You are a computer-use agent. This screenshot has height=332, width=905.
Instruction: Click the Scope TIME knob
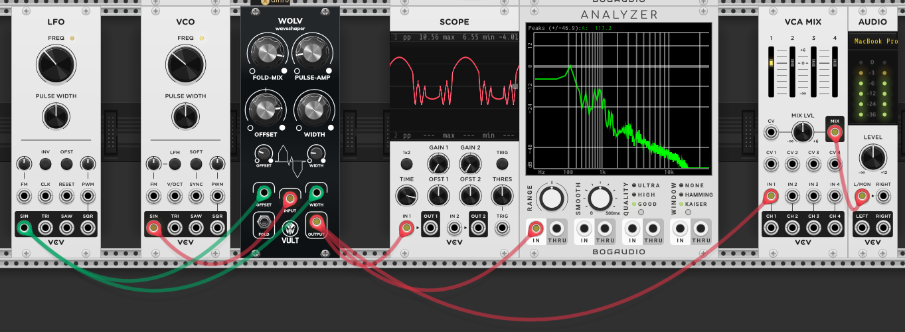(408, 196)
